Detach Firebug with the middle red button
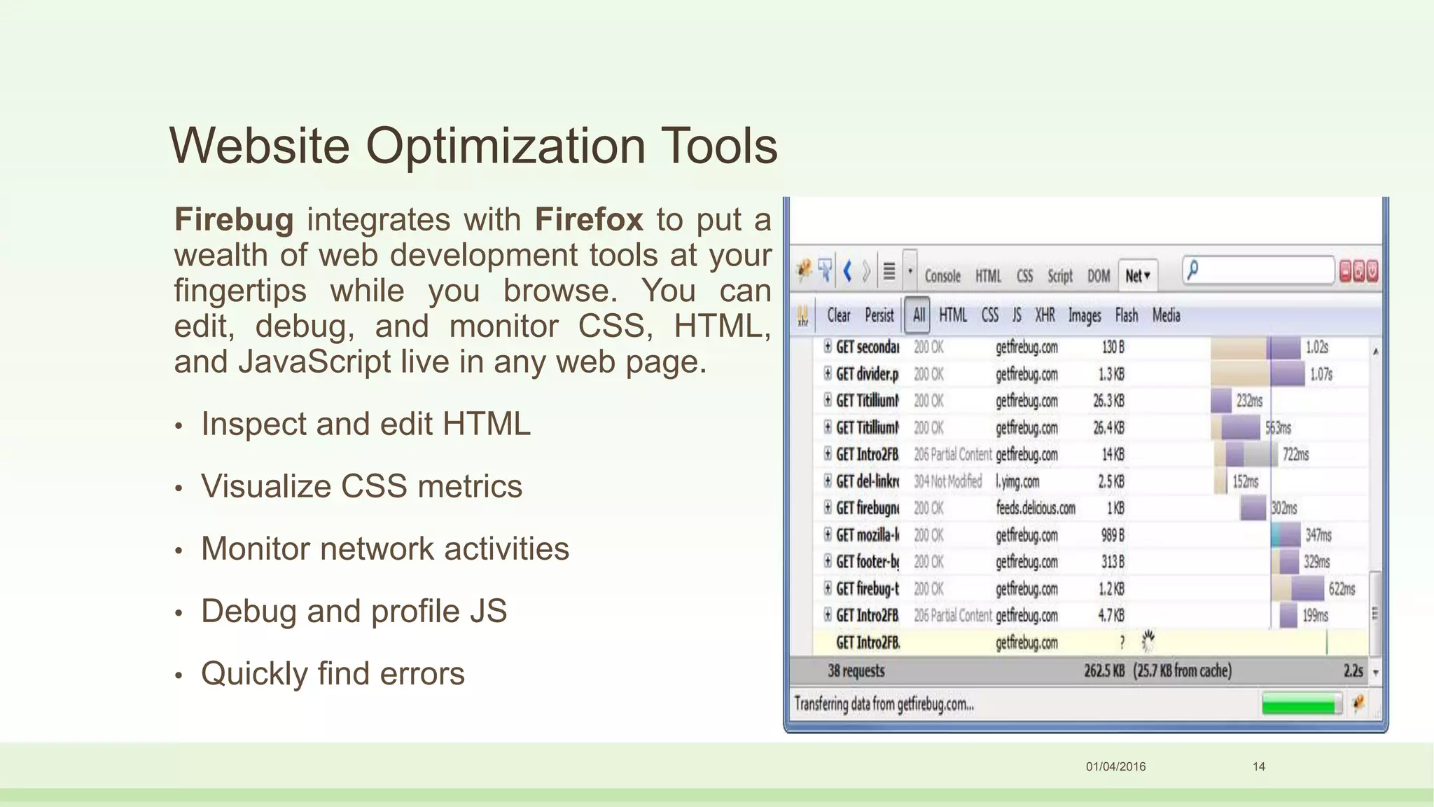Image resolution: width=1434 pixels, height=807 pixels. [x=1359, y=271]
